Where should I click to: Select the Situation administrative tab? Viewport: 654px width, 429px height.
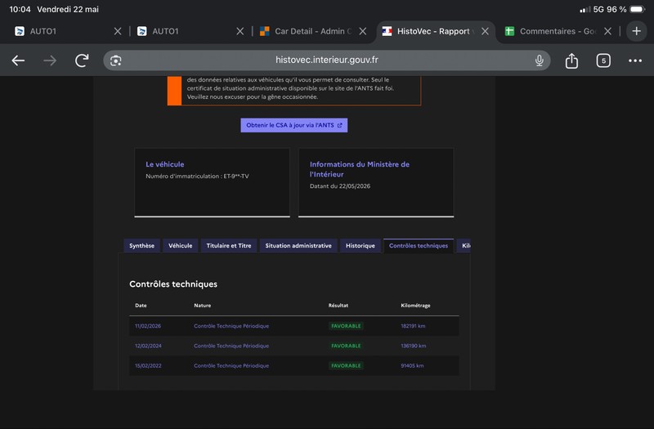pyautogui.click(x=298, y=246)
